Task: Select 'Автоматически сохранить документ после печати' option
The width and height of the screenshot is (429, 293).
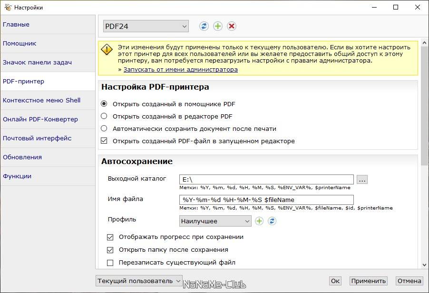Action: 104,128
